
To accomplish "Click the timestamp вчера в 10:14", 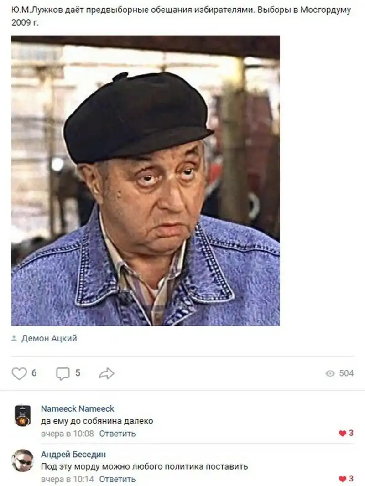I will (x=67, y=479).
